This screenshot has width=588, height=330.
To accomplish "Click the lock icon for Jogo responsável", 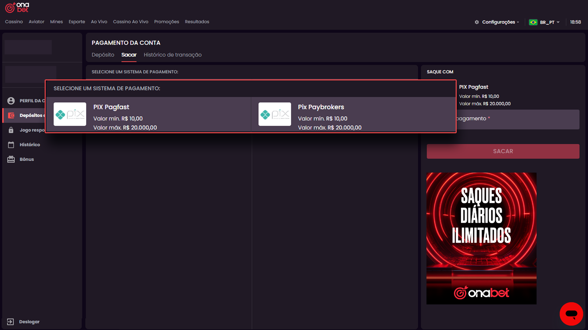I will coord(11,130).
